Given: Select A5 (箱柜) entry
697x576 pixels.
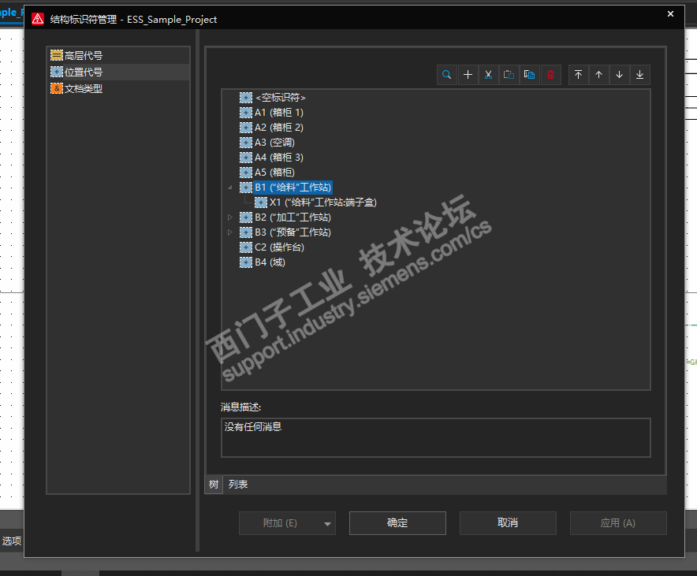Looking at the screenshot, I should pyautogui.click(x=274, y=173).
